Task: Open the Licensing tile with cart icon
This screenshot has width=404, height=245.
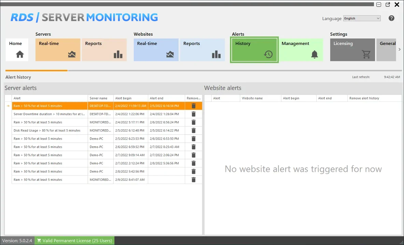Action: 352,50
